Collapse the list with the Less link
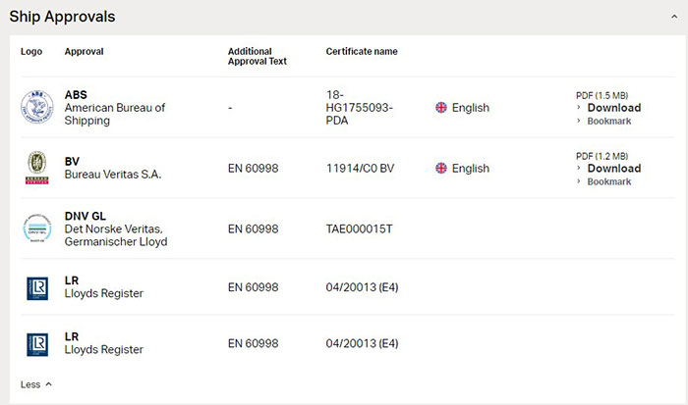 [36, 384]
